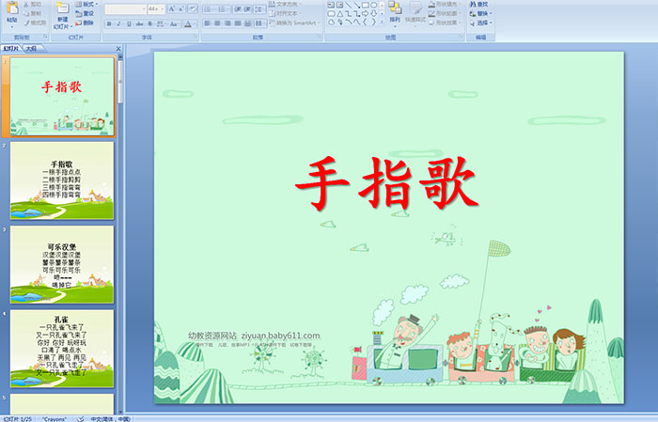The width and height of the screenshot is (658, 422).
Task: Select the Format Painter (格式刷)
Action: point(35,23)
